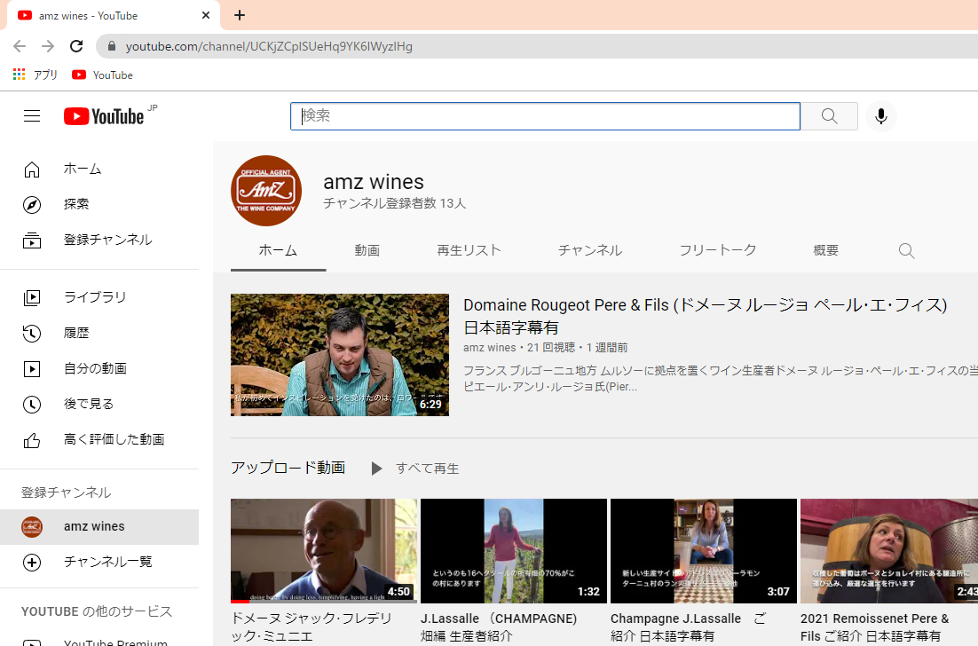Close the amz wines browser tab
978x646 pixels.
point(206,15)
